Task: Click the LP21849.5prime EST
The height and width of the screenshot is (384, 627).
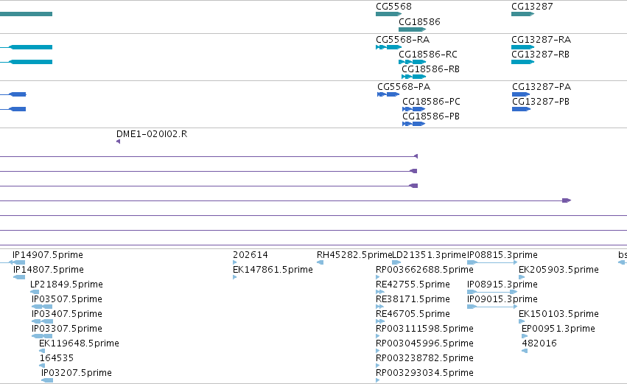Action: pos(35,292)
